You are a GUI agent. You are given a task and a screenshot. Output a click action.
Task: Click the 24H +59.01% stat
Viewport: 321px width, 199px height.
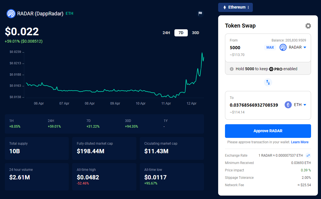[x=54, y=124]
